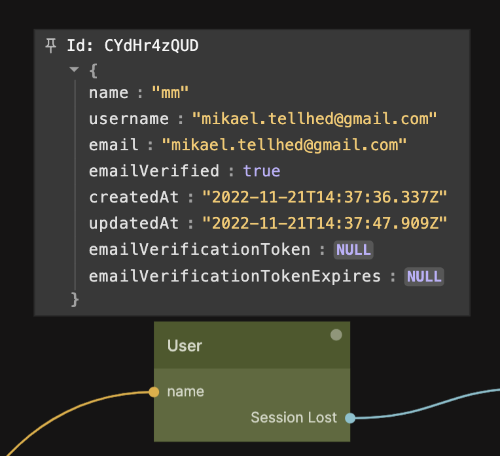The height and width of the screenshot is (456, 500).
Task: Click the Id: CYdHr4zQUD title text
Action: click(x=132, y=46)
